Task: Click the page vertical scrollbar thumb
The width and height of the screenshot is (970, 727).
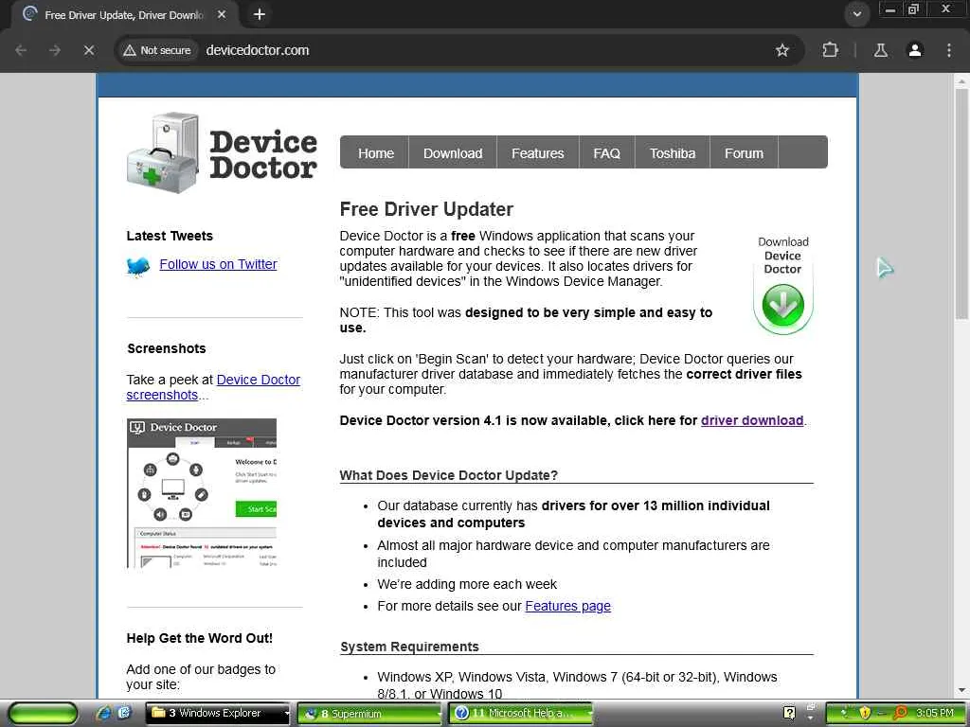Action: click(x=961, y=204)
